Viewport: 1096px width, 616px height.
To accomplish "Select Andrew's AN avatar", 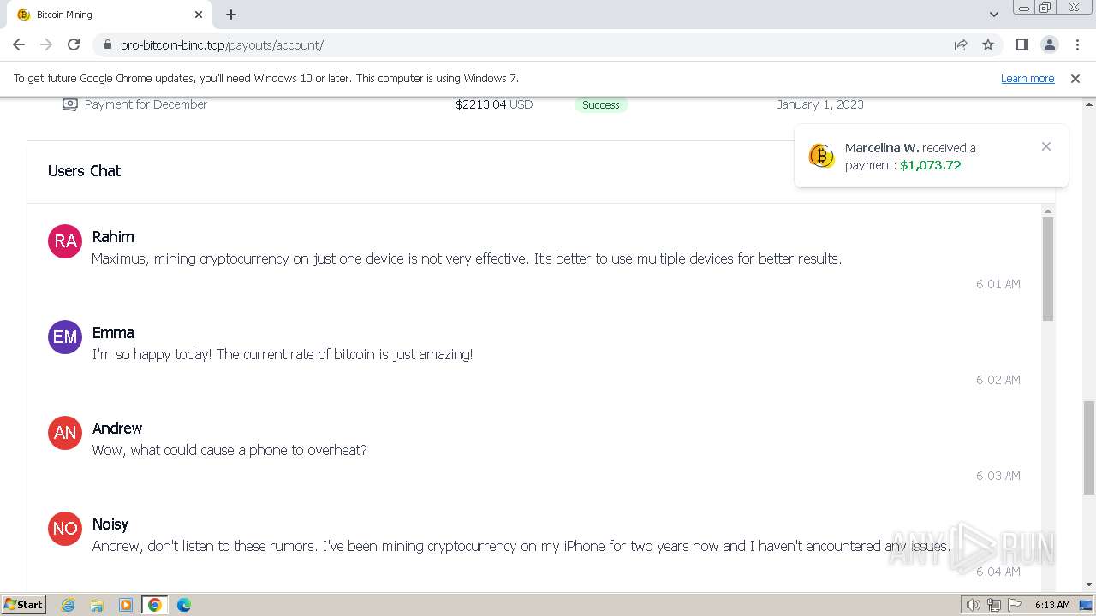I will click(65, 433).
